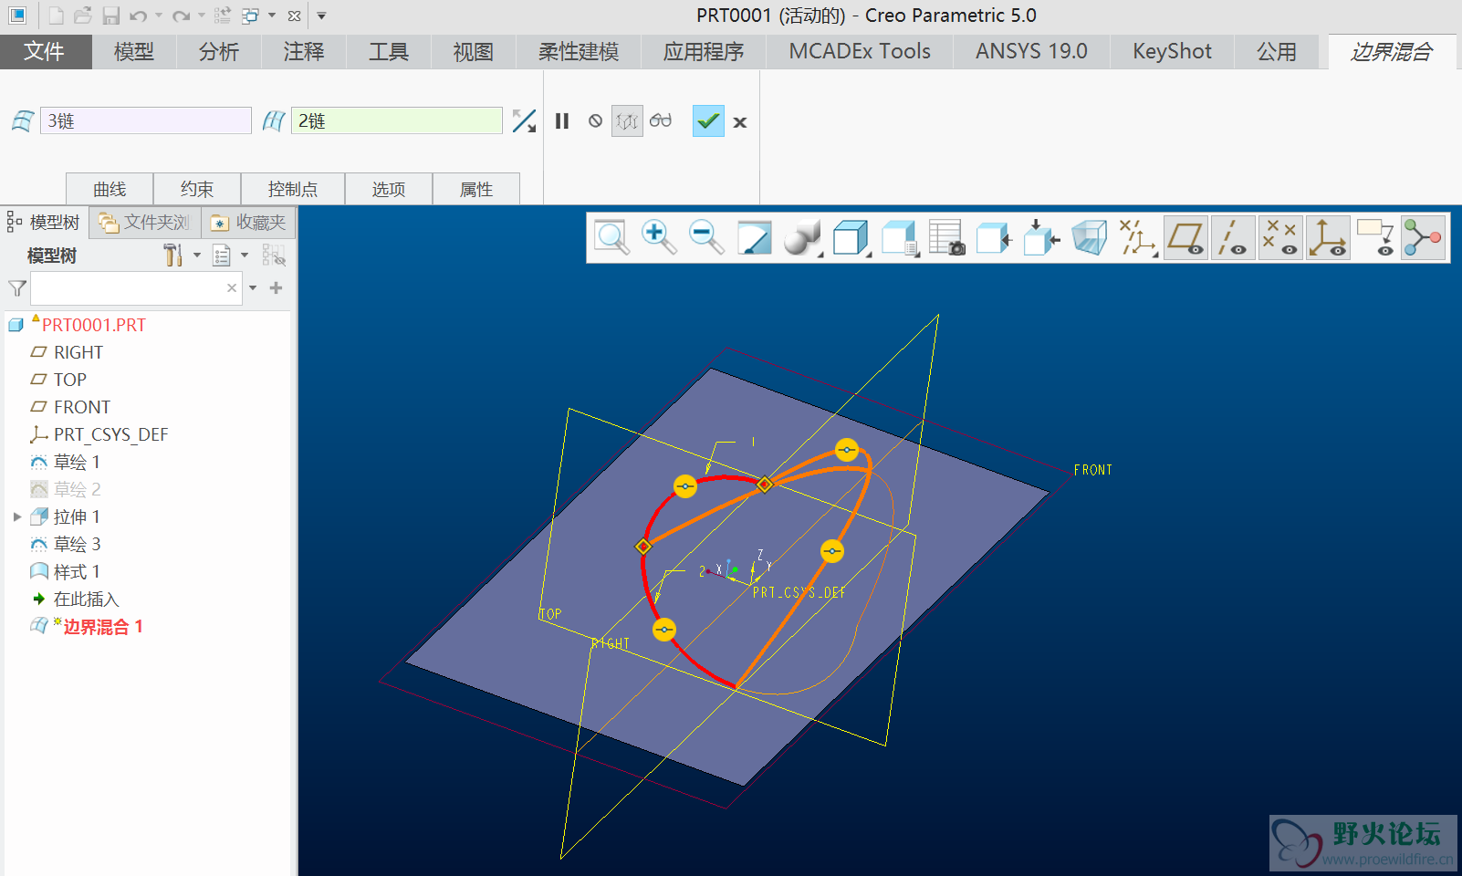Image resolution: width=1462 pixels, height=876 pixels.
Task: Click the Regenerate icon in quick access
Action: click(223, 16)
